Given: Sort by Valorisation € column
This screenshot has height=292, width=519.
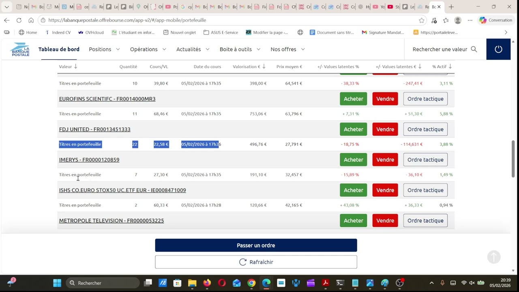Looking at the screenshot, I should click(x=249, y=67).
